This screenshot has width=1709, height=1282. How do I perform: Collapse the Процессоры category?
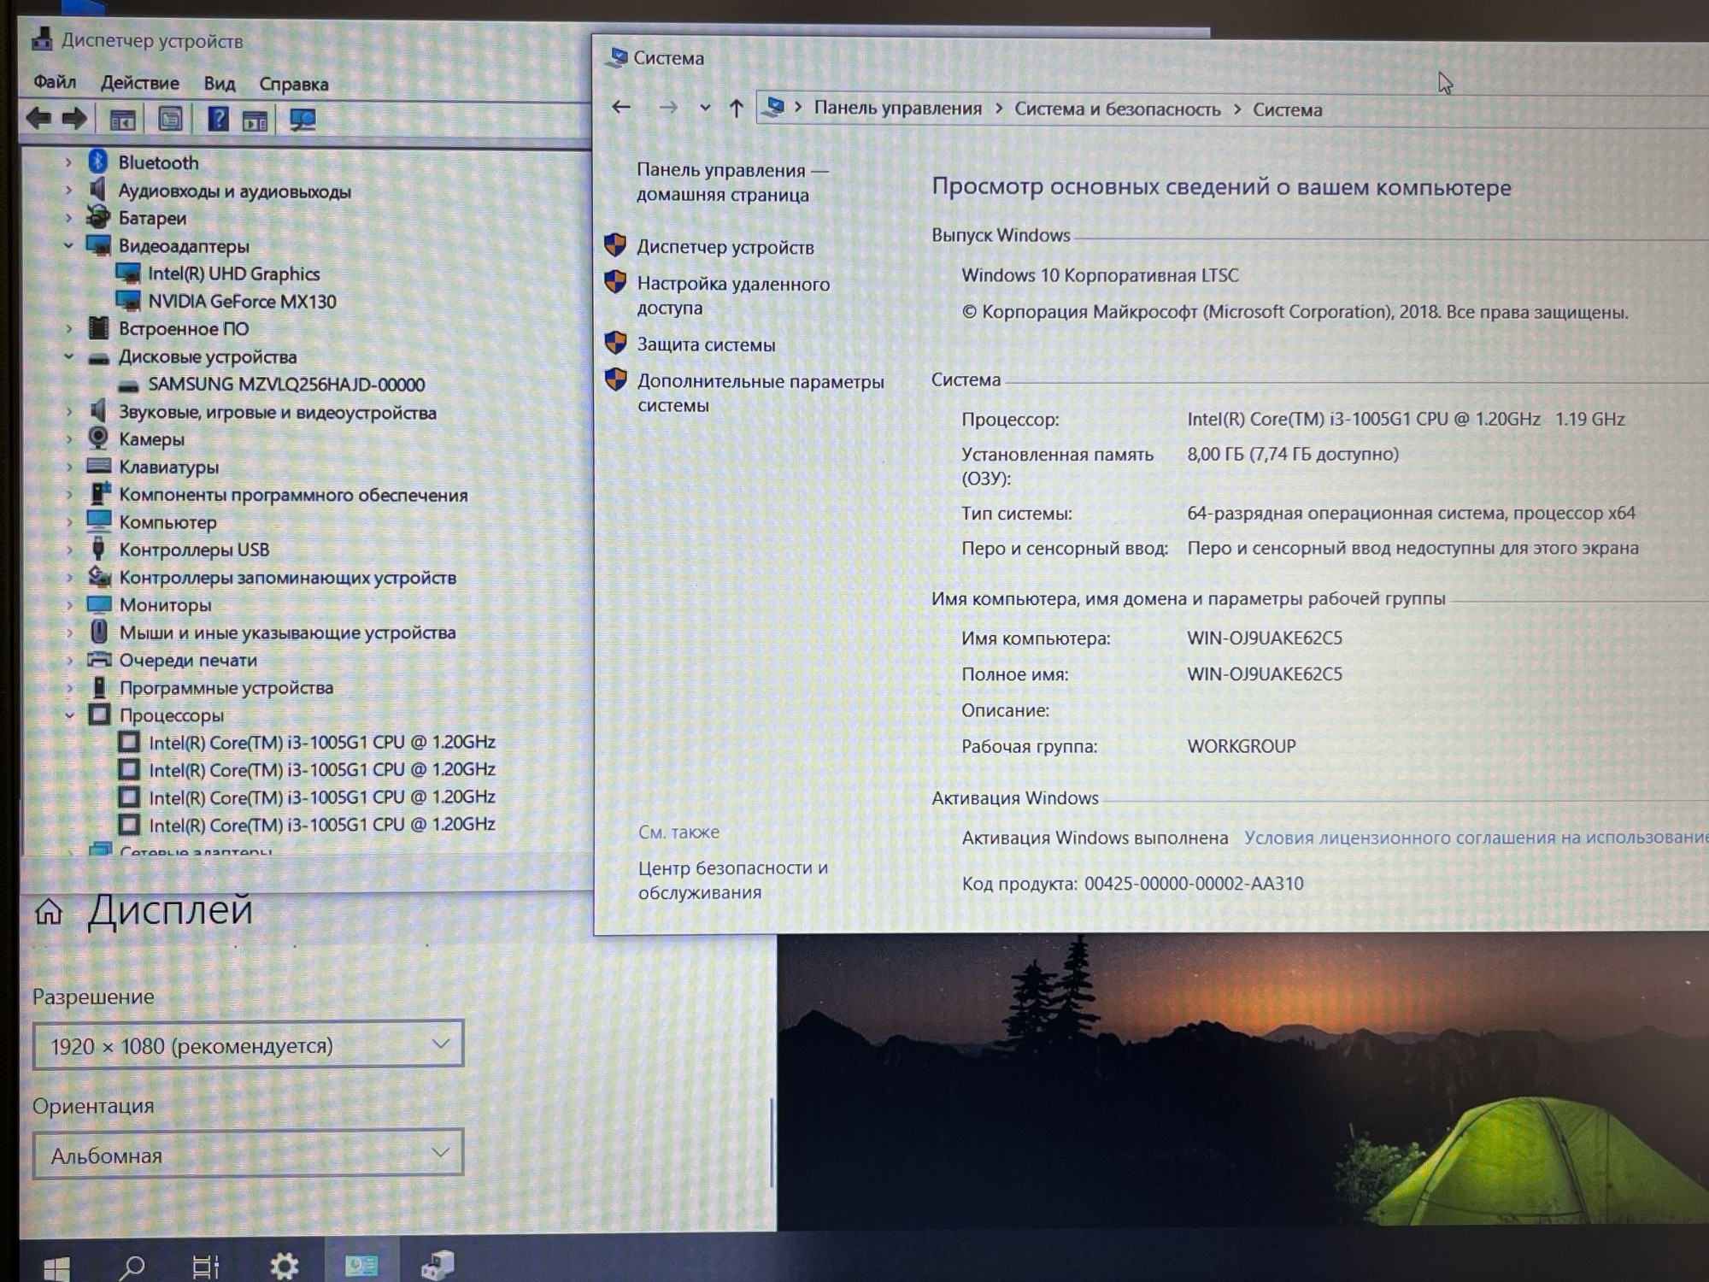pyautogui.click(x=69, y=715)
